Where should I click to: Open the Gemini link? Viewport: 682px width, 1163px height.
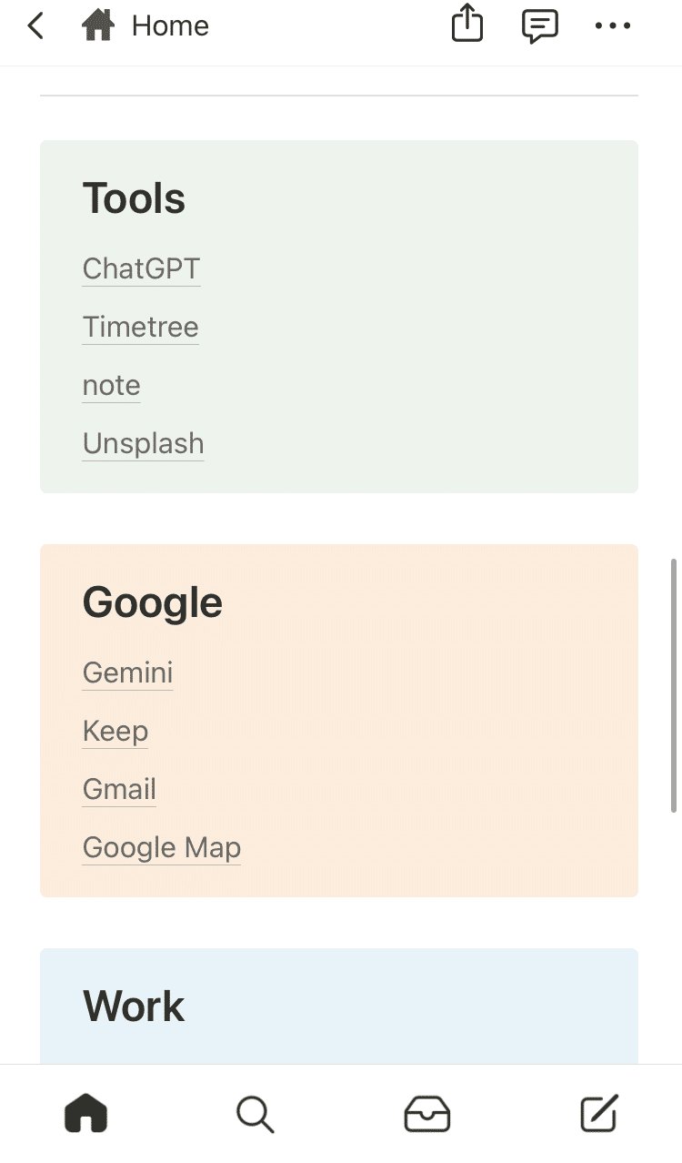[x=127, y=673]
